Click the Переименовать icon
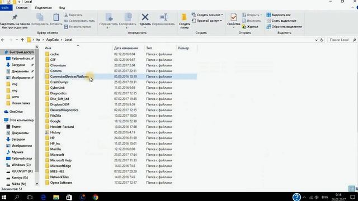358x201 pixels. click(x=163, y=17)
